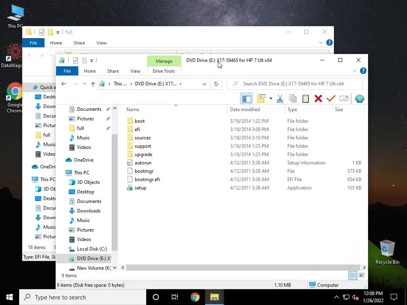Click the properties checkmark icon in title bar
Viewport: 407px width, 305px height.
point(75,60)
